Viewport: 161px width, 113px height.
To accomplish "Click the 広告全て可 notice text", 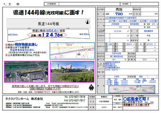I will pos(136,99).
